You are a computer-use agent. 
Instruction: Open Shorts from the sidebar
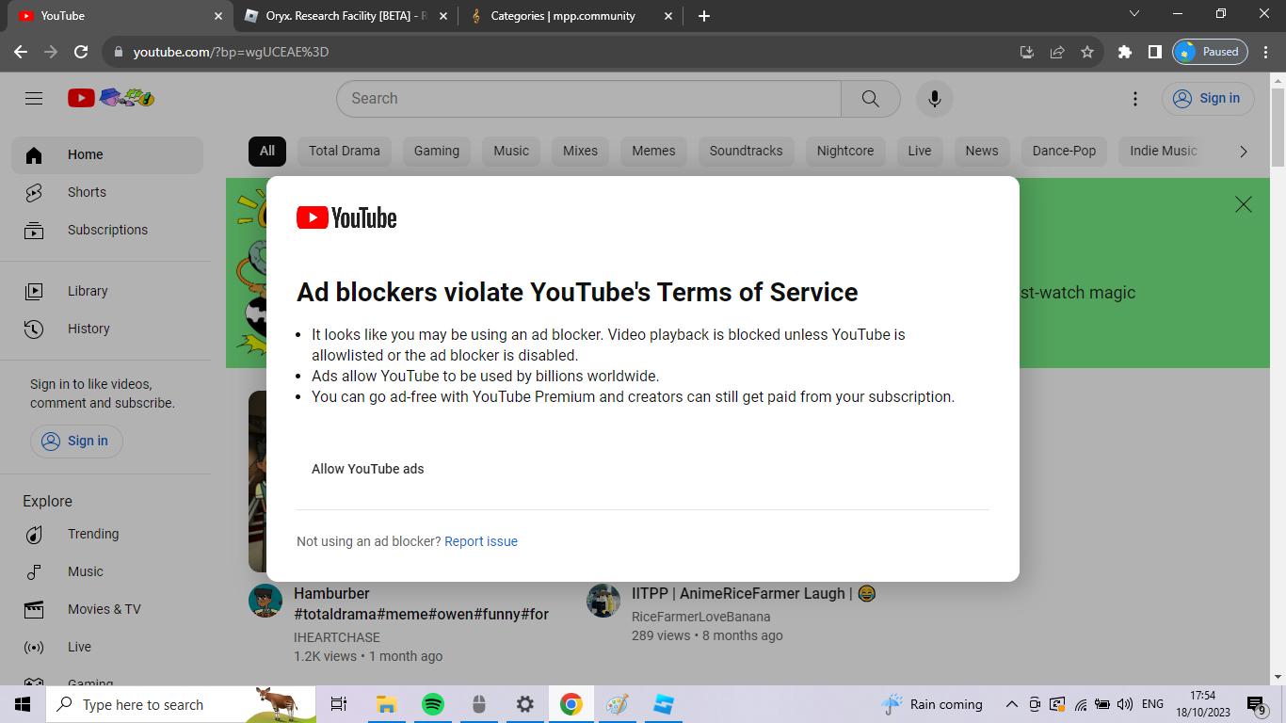pos(107,192)
